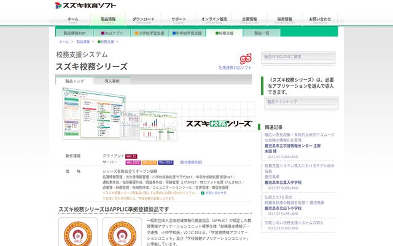The image size is (393, 246).
Task: Open the 名簿連携対応ソフト link
Action: (x=235, y=68)
